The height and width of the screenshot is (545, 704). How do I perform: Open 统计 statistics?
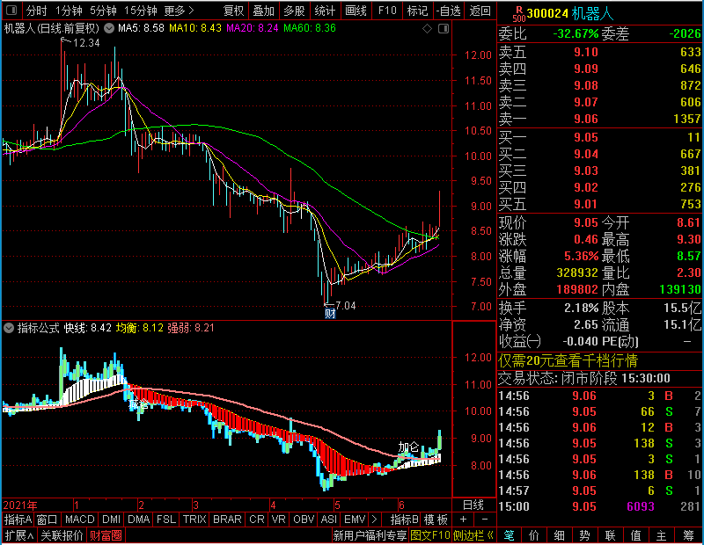click(325, 11)
